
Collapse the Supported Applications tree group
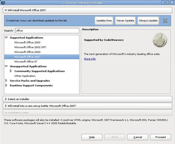click(6, 38)
